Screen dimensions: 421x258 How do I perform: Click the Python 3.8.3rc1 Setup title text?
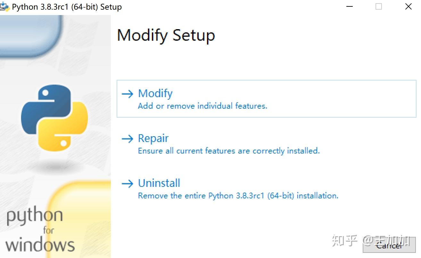[x=66, y=6]
